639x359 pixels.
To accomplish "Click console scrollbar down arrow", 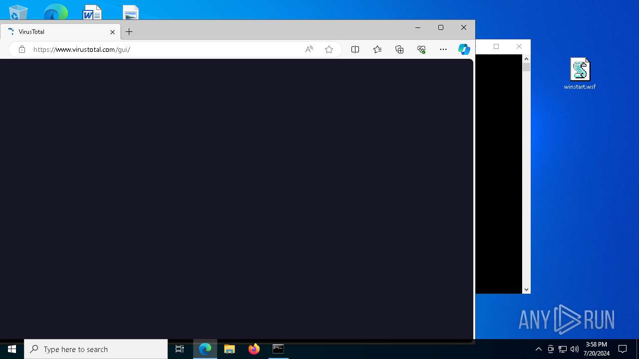I will pyautogui.click(x=526, y=289).
